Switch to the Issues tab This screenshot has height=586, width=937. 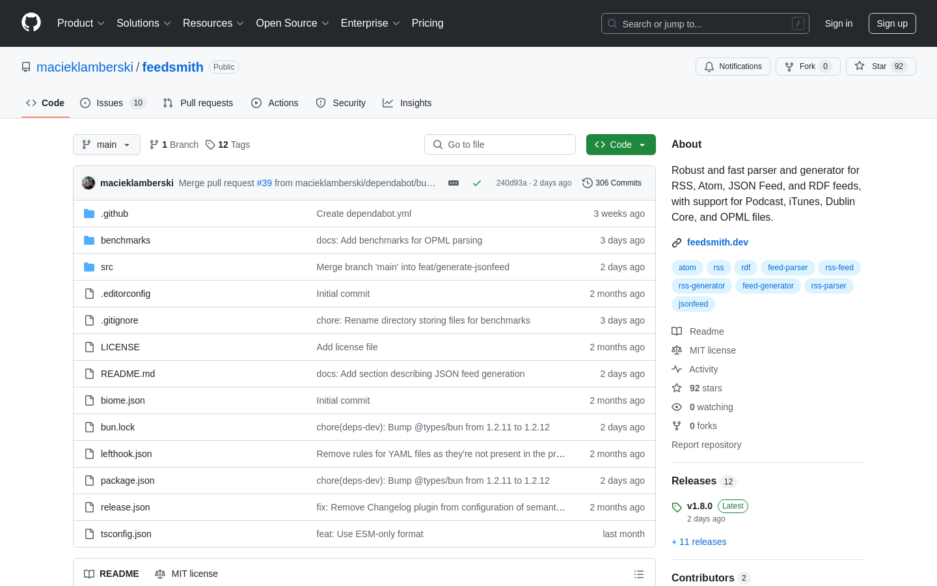(x=113, y=103)
